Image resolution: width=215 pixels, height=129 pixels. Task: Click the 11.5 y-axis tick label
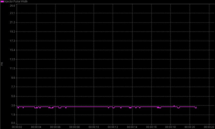12,68
